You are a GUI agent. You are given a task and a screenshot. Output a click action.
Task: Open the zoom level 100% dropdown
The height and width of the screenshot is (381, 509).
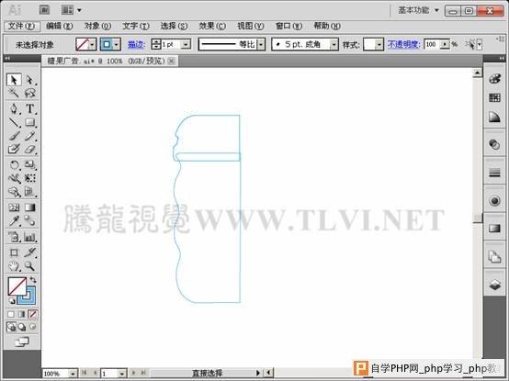(74, 374)
